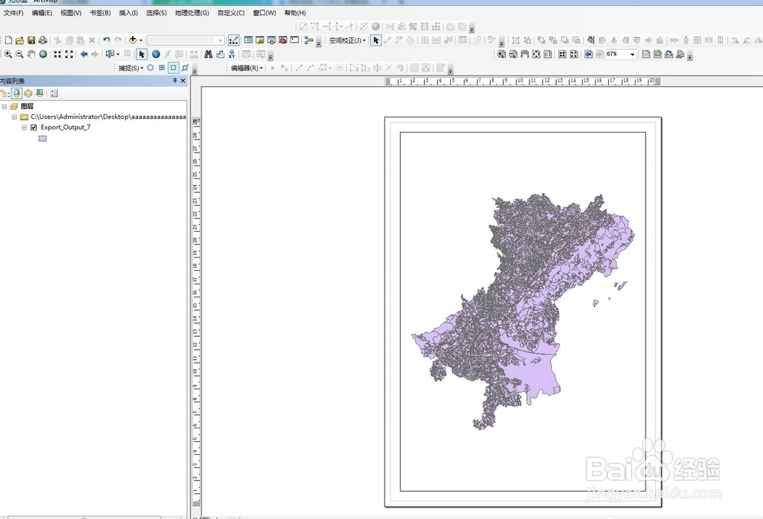Open the Find binoculars tool
This screenshot has width=763, height=519.
[208, 54]
